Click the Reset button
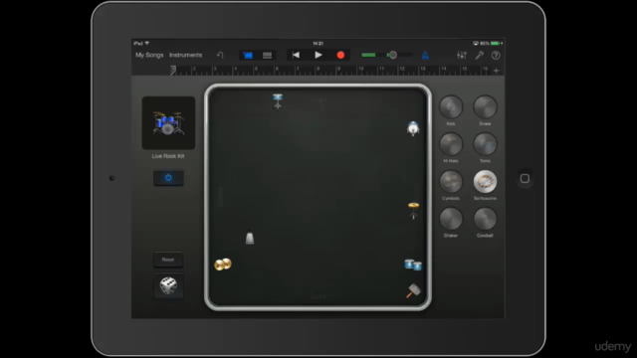This screenshot has height=358, width=637. pos(168,260)
